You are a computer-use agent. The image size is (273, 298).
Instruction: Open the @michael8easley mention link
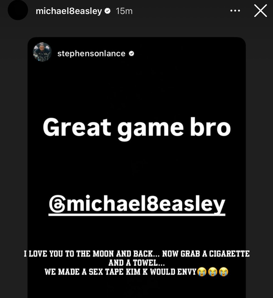[137, 204]
